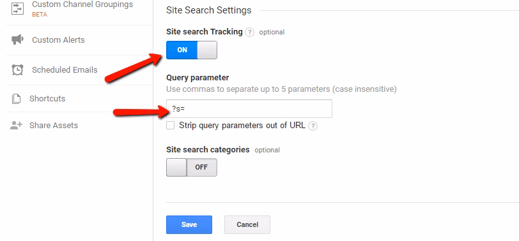Click the Query parameter text field
Viewport: 519px width, 241px height.
click(249, 108)
